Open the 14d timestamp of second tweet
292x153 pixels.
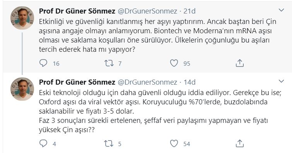190,82
